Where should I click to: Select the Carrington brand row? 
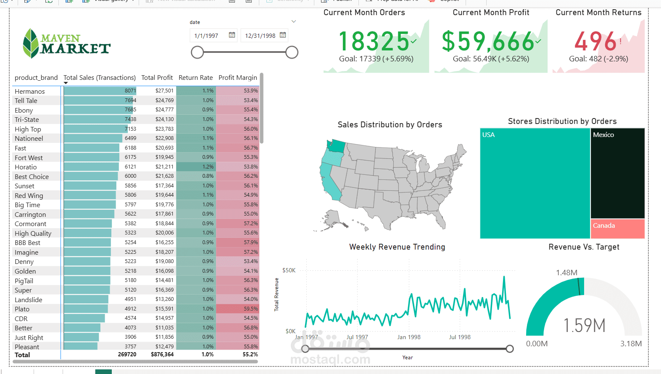(x=136, y=214)
